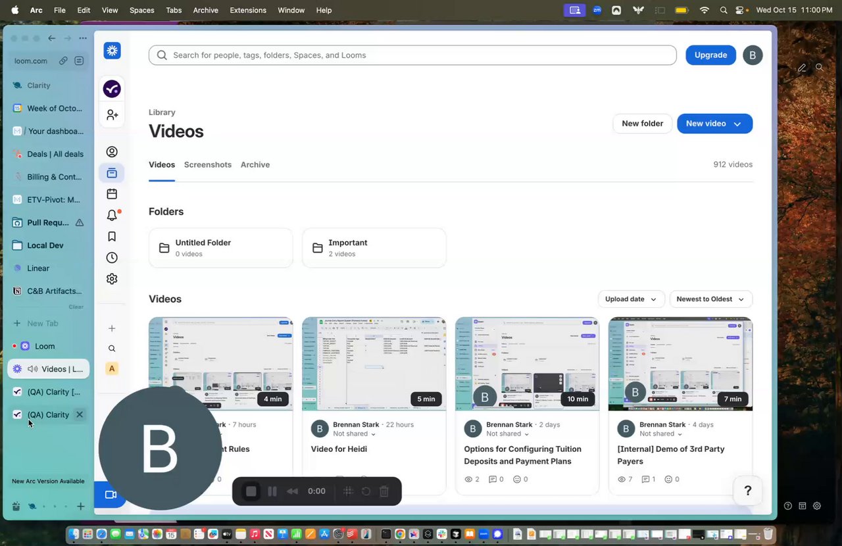Click the Arc forward arrow
Viewport: 842px width, 546px height.
(x=67, y=38)
